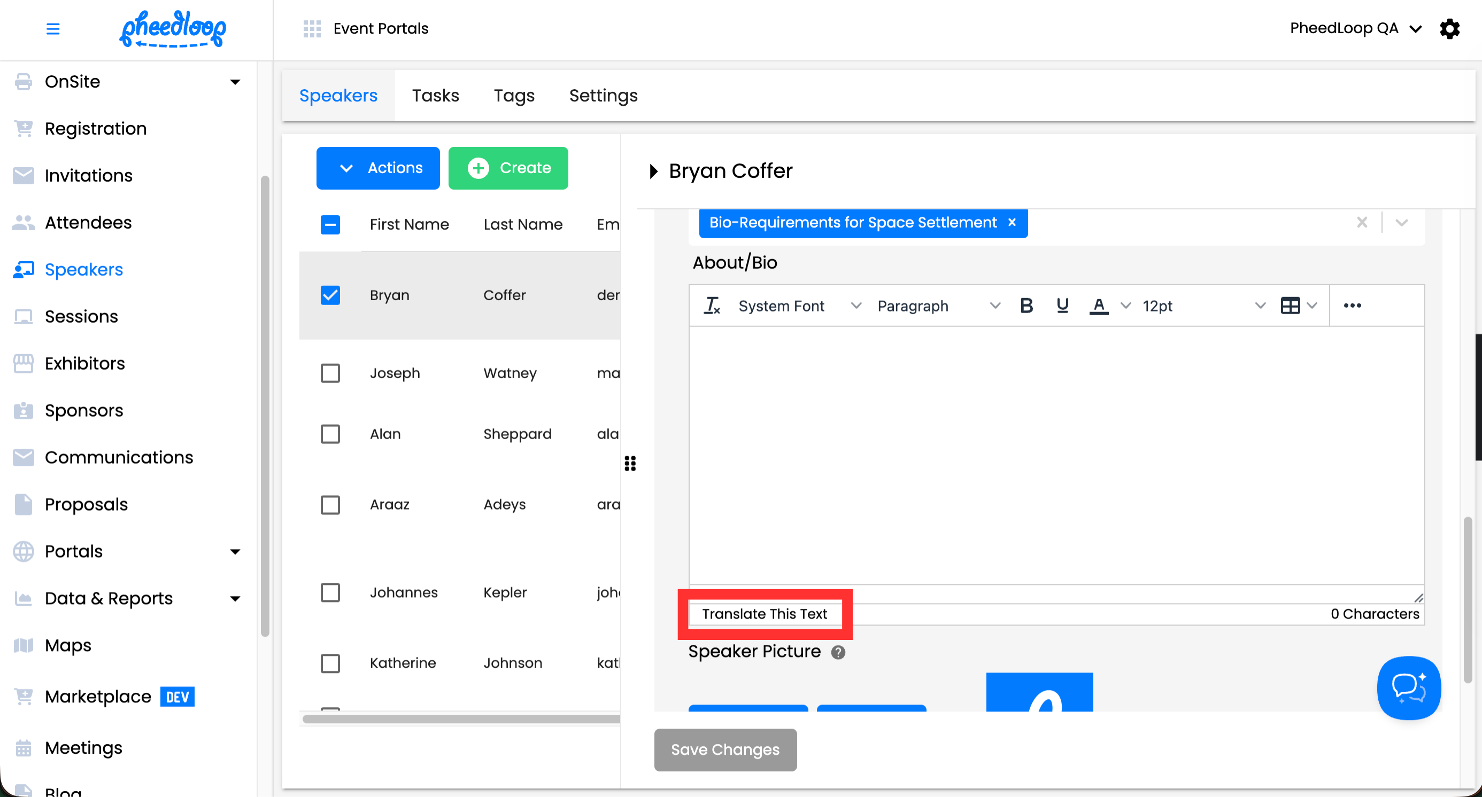Click the Translate This Text button
The image size is (1482, 797).
point(764,614)
